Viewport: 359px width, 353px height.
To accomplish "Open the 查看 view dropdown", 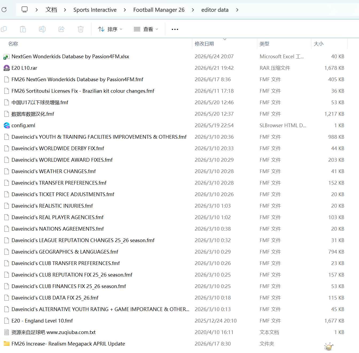I will 146,29.
